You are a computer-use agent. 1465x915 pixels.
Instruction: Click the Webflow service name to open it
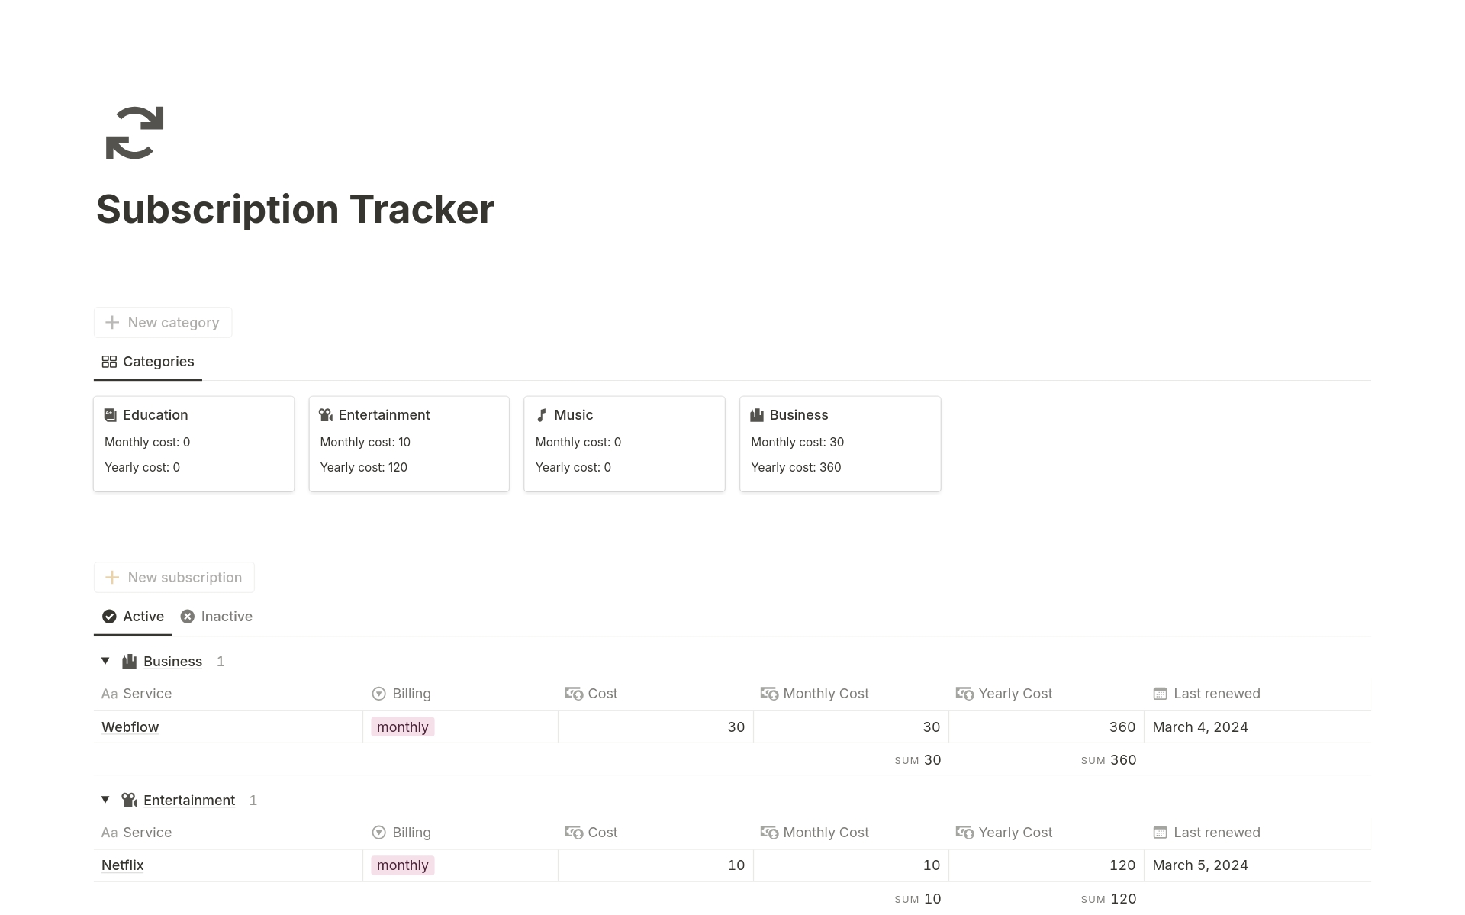[130, 727]
